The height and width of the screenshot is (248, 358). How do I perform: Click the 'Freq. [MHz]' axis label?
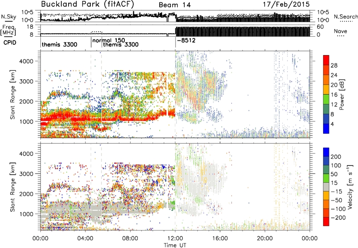tap(8, 30)
